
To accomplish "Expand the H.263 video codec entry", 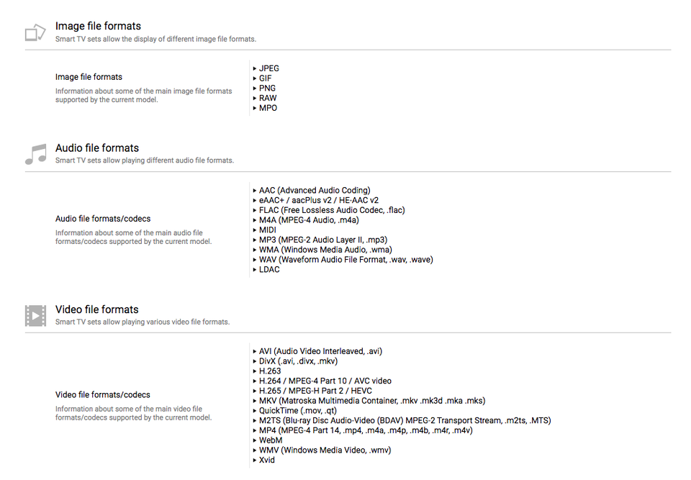I will click(x=270, y=371).
